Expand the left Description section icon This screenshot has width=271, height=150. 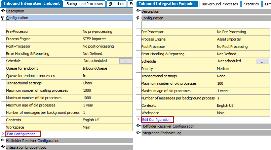click(3, 11)
